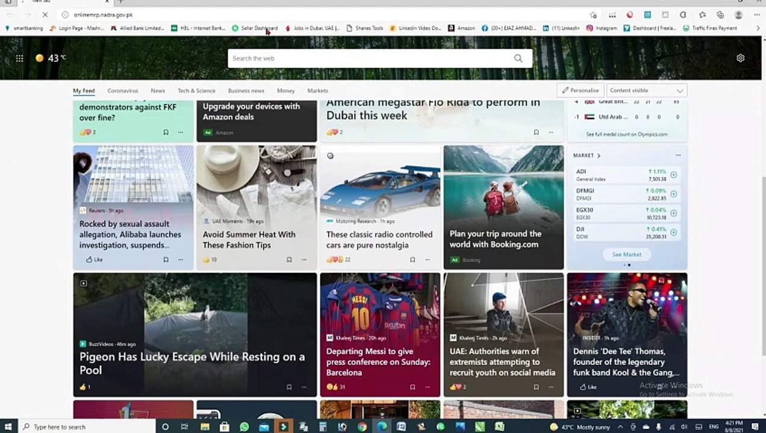Image resolution: width=766 pixels, height=433 pixels.
Task: Click the See Market button
Action: click(x=626, y=254)
